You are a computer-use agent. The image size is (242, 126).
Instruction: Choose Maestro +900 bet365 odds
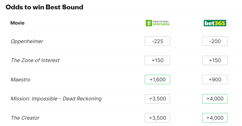coord(215,80)
